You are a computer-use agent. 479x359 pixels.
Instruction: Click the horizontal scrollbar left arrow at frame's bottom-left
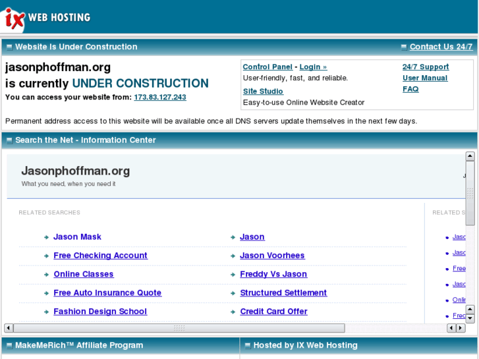click(x=9, y=328)
